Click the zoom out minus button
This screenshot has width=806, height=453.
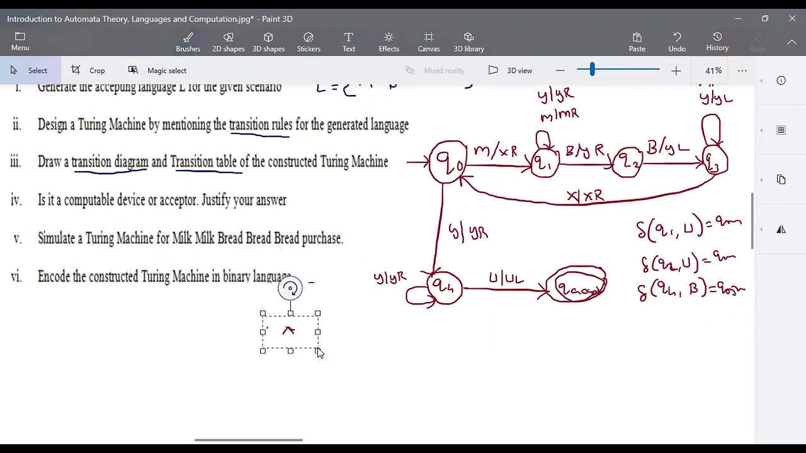coord(560,71)
